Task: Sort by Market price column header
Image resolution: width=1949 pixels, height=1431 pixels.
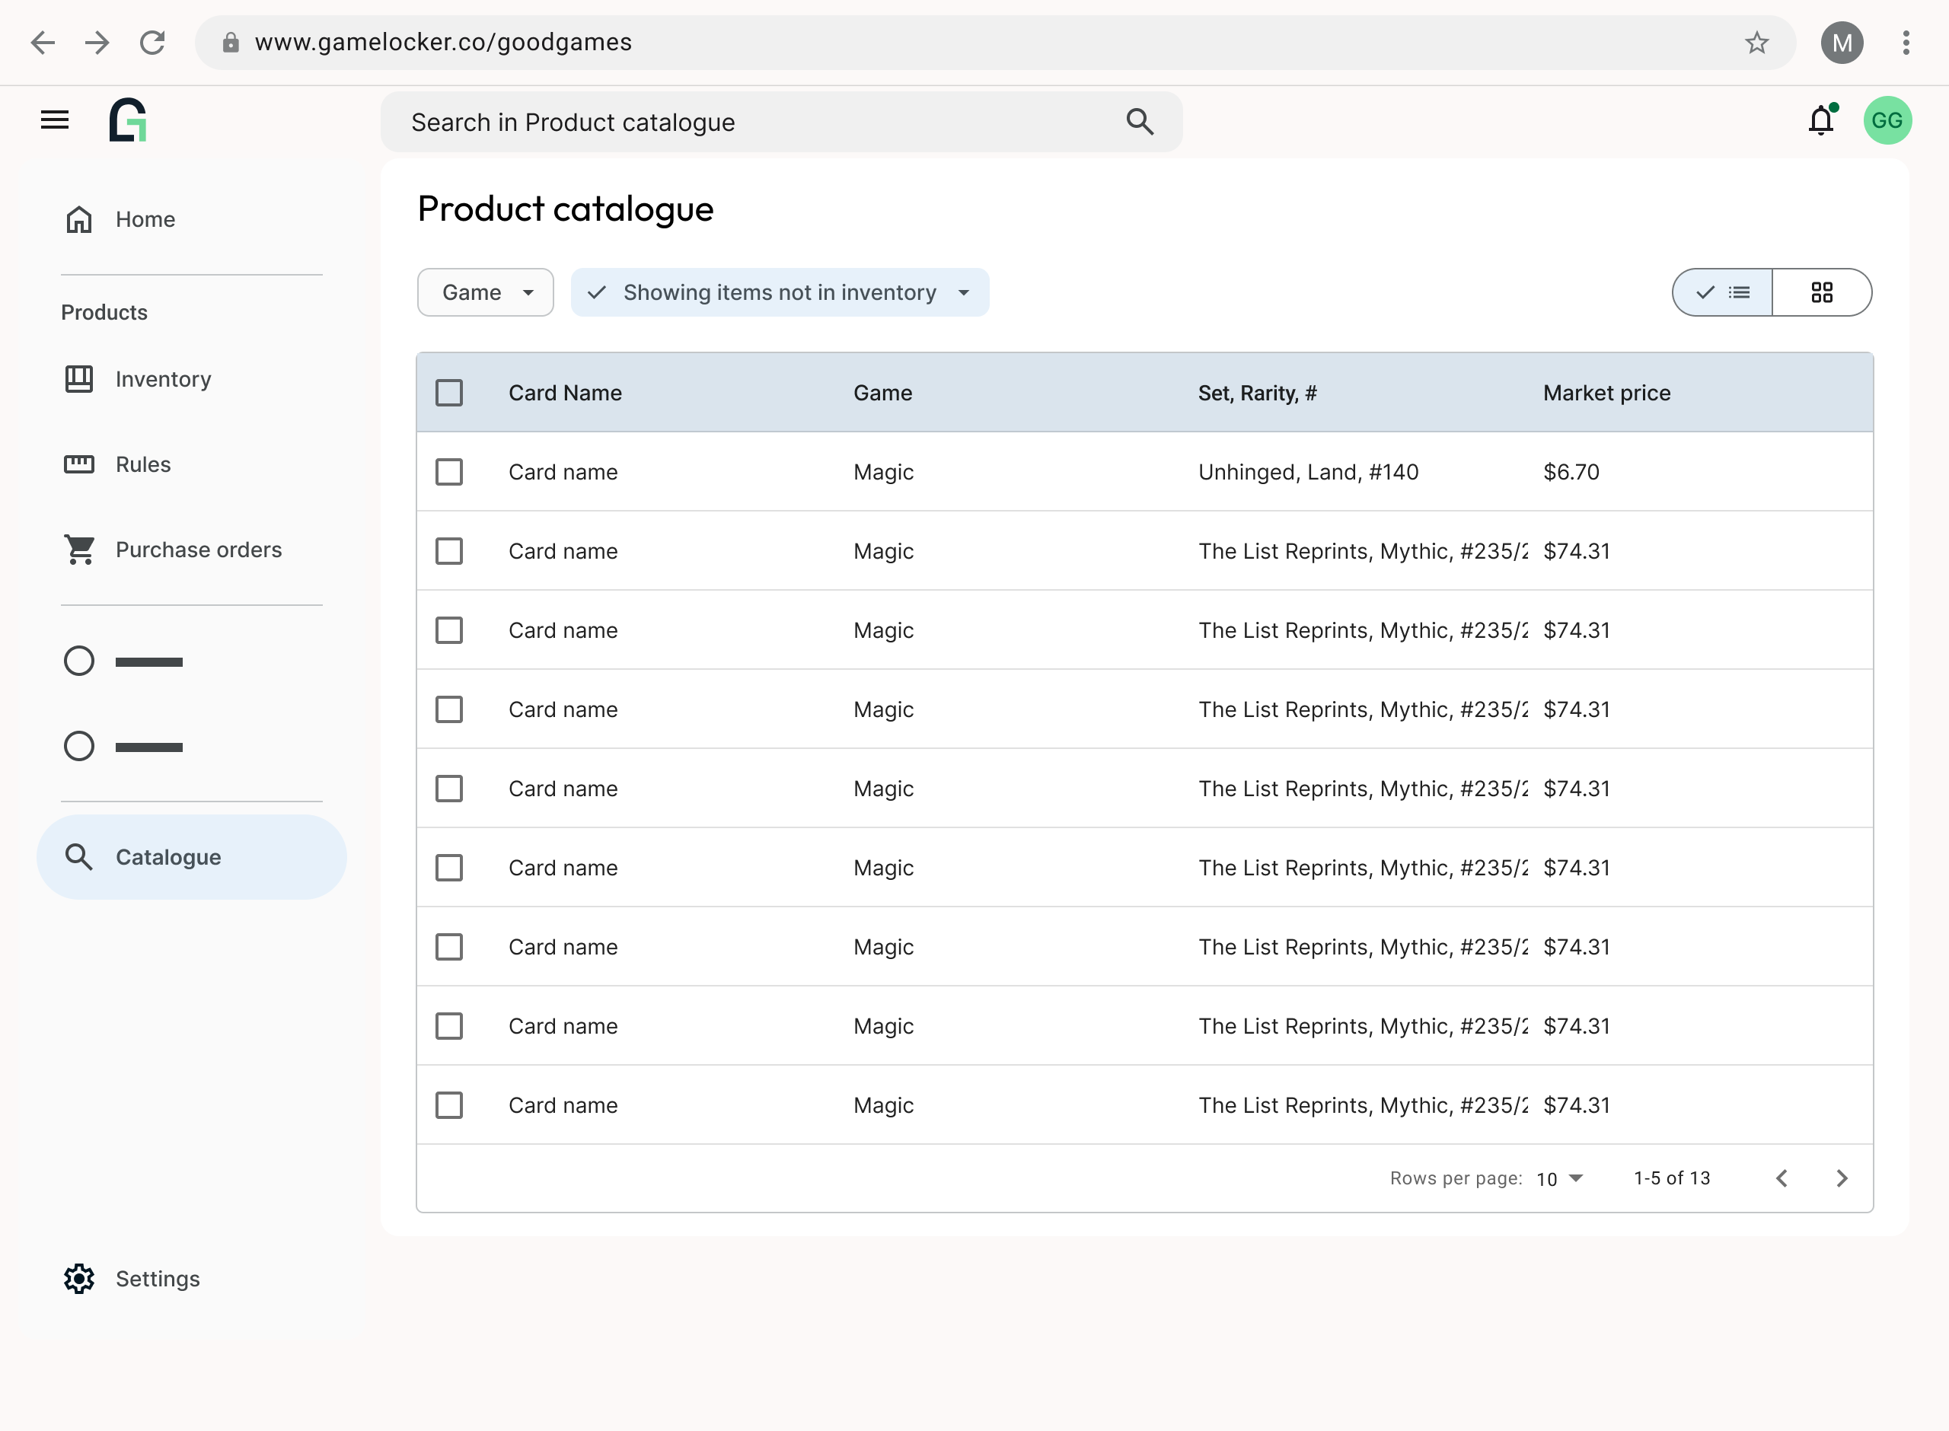Action: (1607, 394)
